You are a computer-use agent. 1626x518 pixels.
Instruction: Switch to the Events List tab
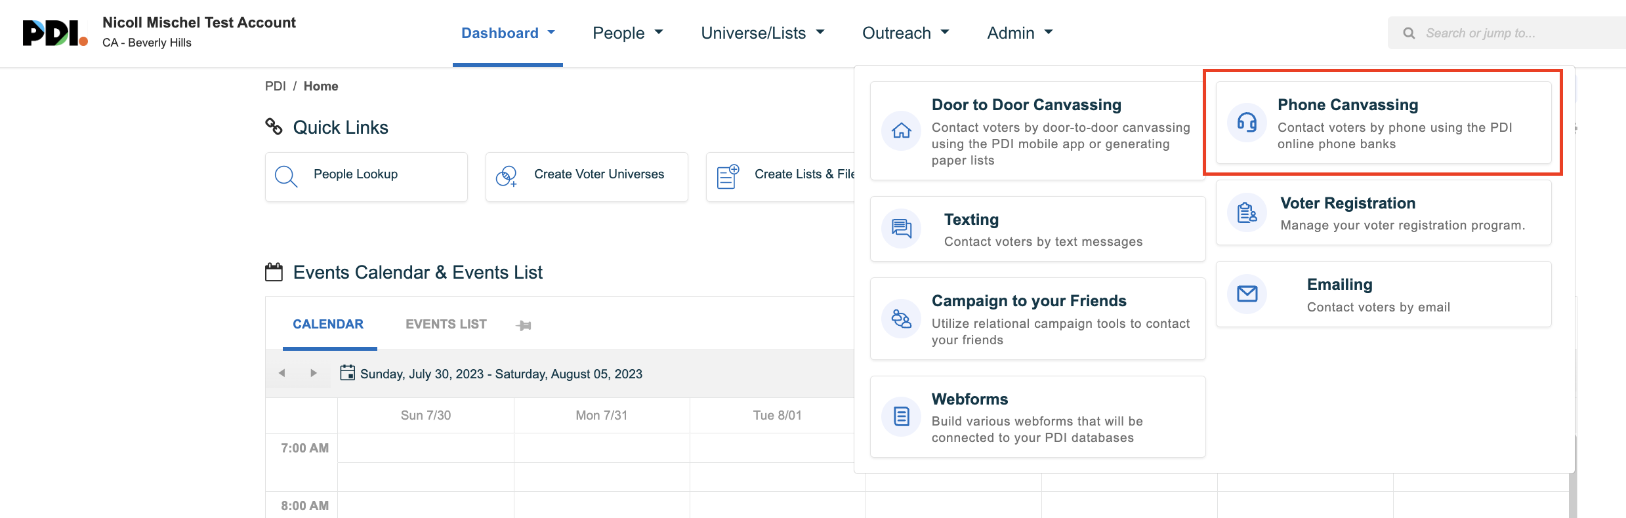[x=446, y=325]
